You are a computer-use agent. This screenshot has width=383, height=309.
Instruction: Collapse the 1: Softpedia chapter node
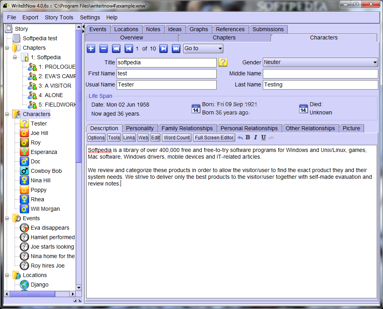pos(15,57)
